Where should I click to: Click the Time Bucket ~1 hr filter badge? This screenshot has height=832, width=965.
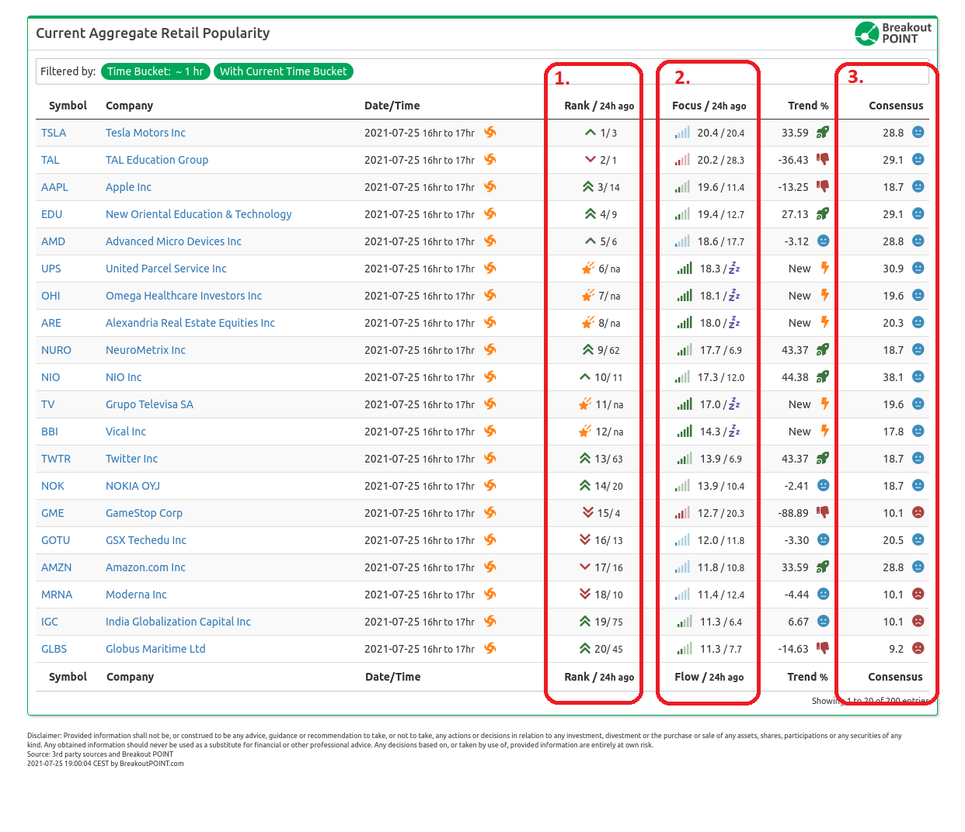(155, 71)
